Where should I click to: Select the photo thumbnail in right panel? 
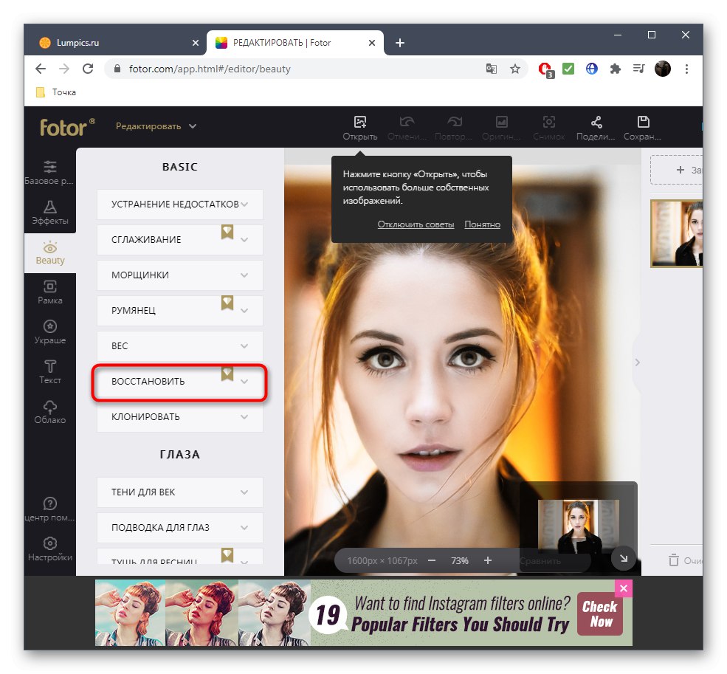pos(677,233)
